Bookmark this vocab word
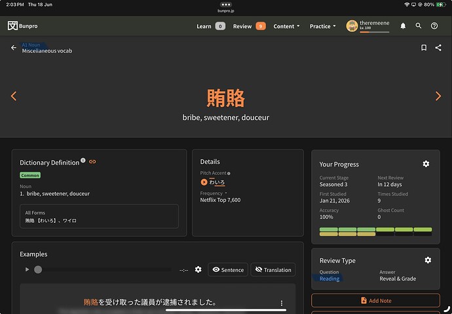452x314 pixels. (424, 48)
